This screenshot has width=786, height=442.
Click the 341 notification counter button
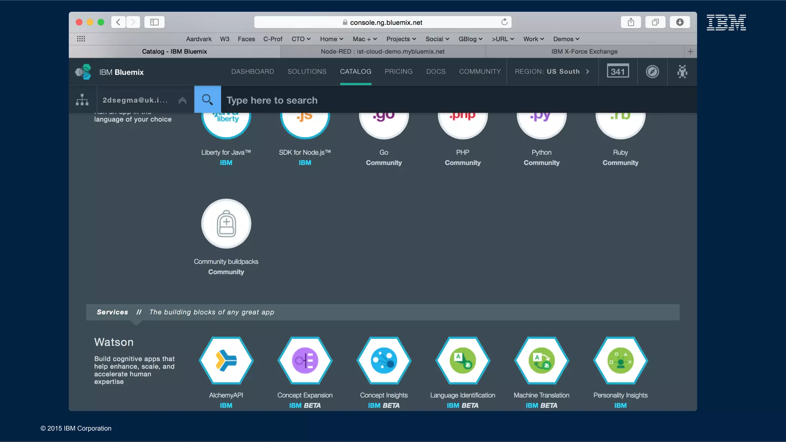click(618, 72)
